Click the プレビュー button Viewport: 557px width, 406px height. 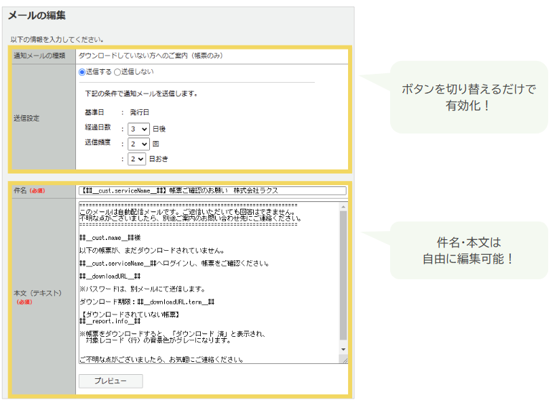pos(110,380)
